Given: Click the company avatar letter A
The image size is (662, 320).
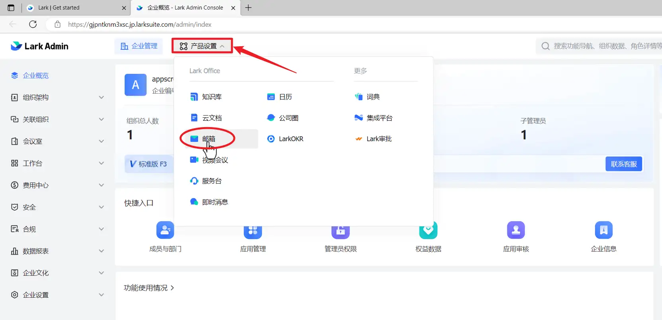Looking at the screenshot, I should [x=135, y=85].
